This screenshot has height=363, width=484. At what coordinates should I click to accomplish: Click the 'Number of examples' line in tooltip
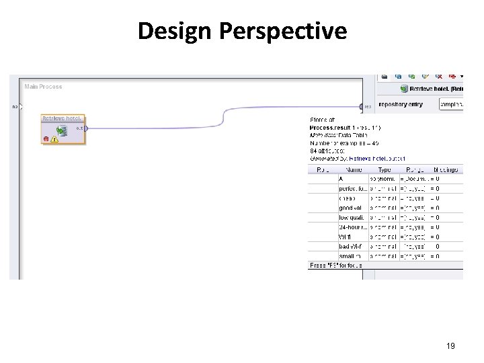click(344, 143)
